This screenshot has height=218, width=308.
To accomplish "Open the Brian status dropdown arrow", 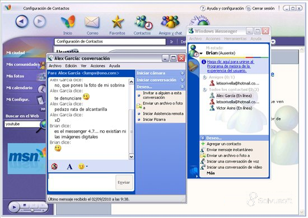I will click(201, 54).
